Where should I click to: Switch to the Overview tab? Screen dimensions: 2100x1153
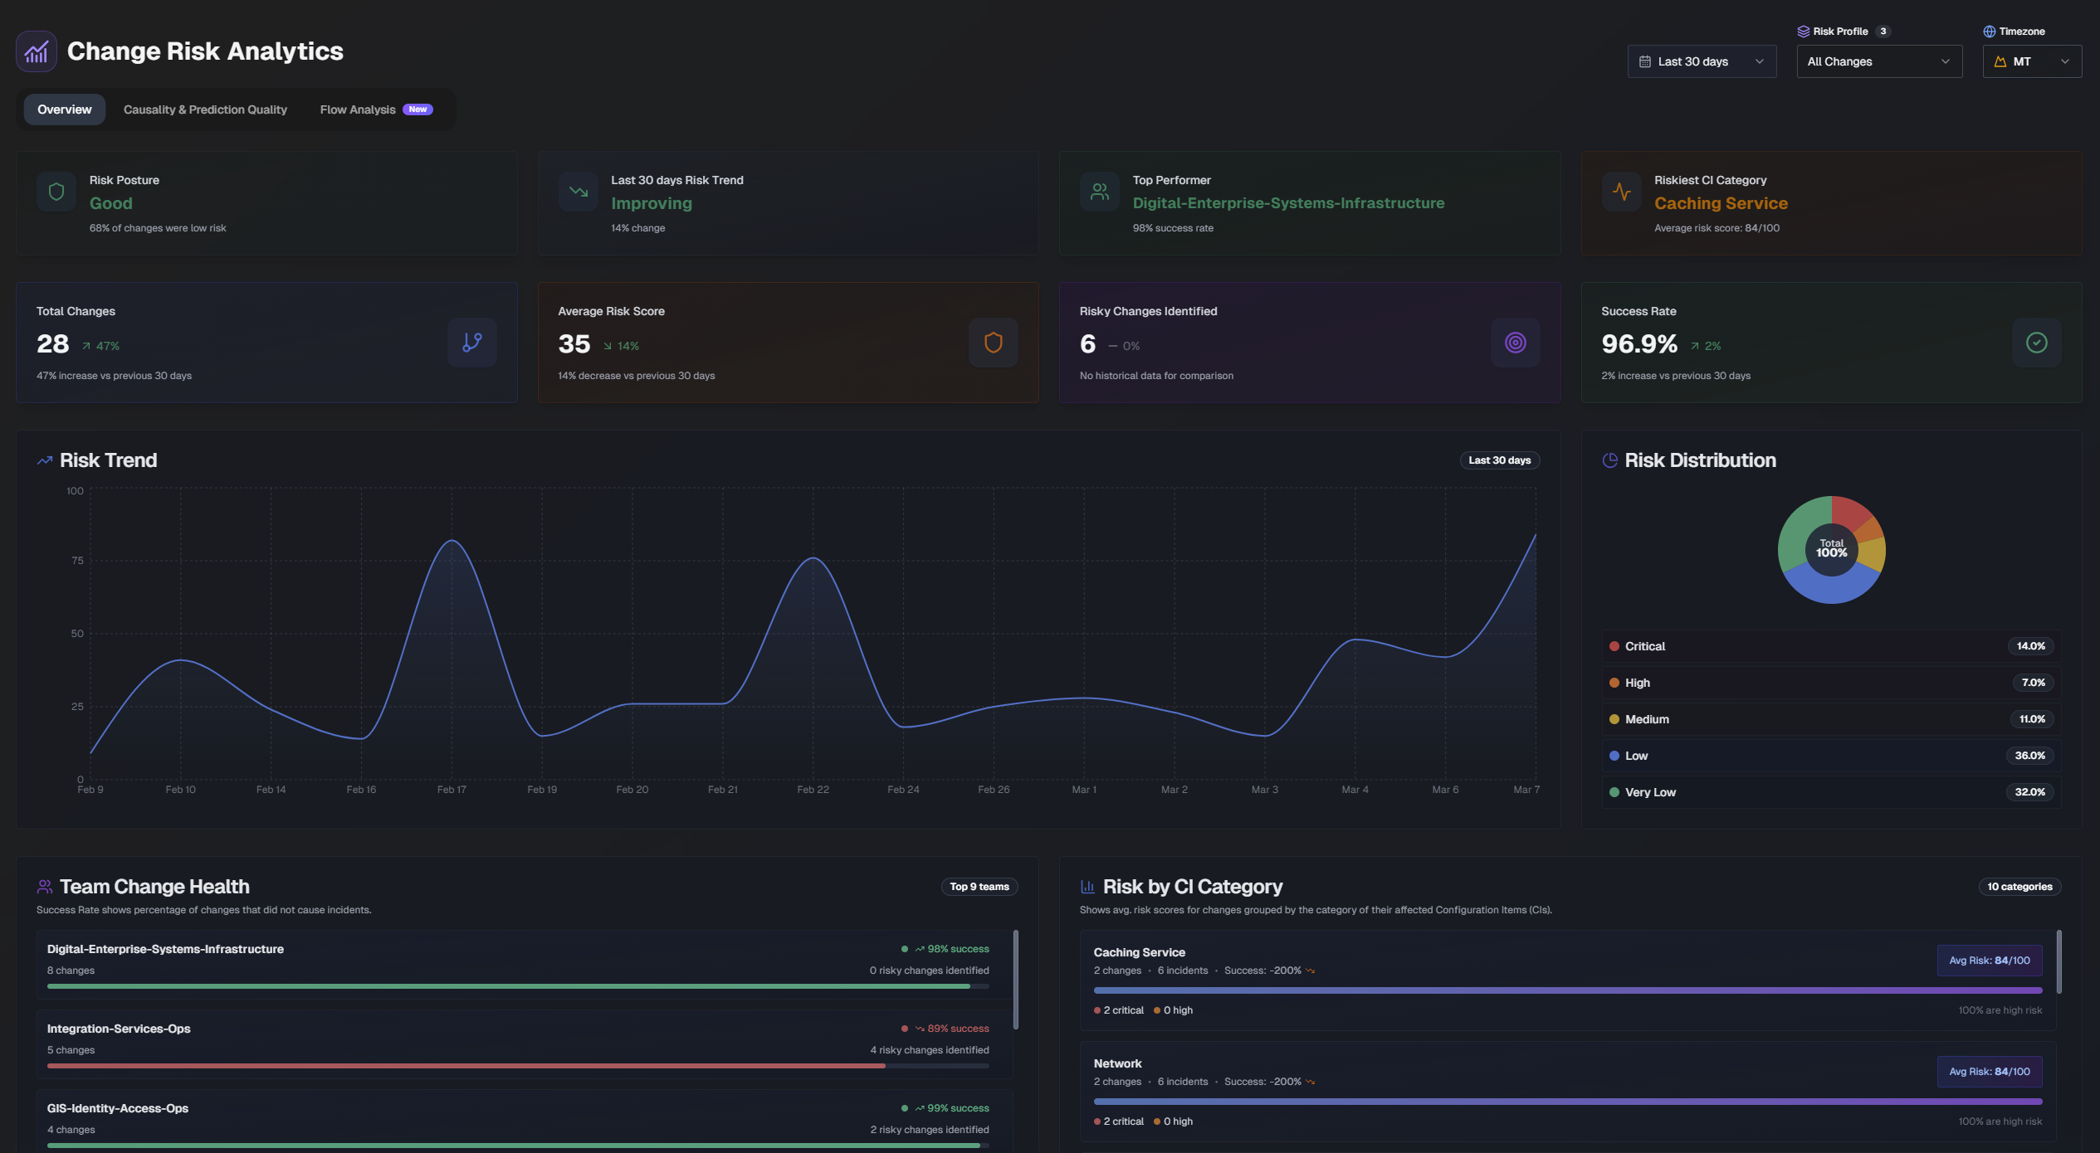pyautogui.click(x=65, y=109)
